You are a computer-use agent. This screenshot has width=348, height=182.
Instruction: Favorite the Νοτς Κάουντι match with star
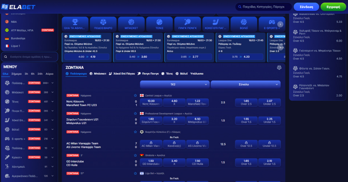[x=136, y=95]
